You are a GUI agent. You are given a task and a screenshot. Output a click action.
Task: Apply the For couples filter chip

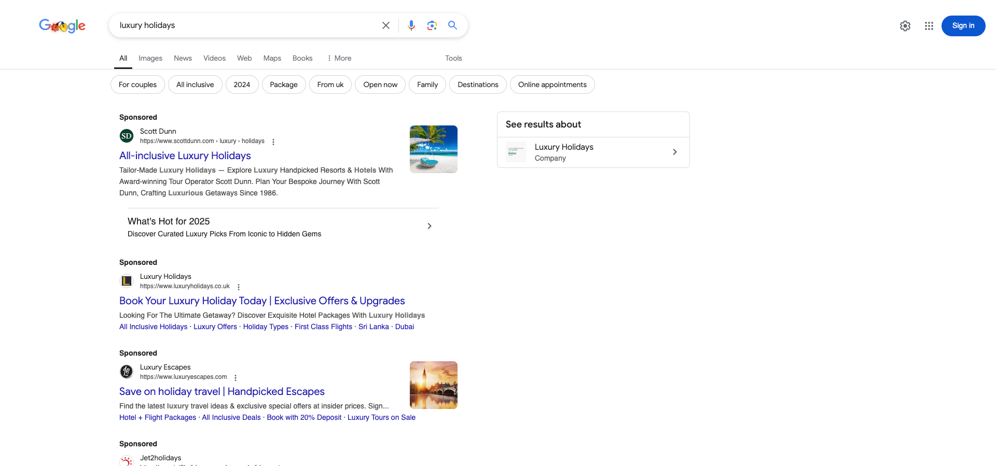pos(137,84)
